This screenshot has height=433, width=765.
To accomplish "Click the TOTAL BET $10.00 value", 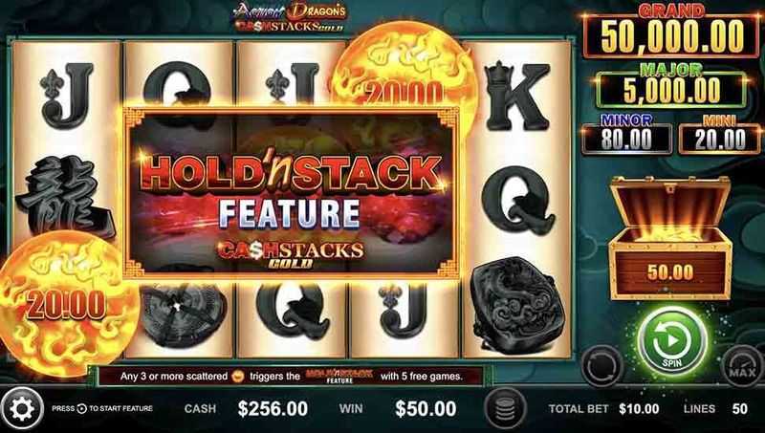I will click(x=639, y=408).
